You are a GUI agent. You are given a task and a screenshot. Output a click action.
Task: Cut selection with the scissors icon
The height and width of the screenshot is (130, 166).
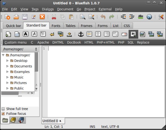(x=54, y=17)
